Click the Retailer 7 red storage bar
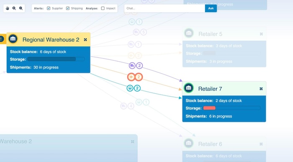Viewport: 293px width, 162px height. tap(209, 108)
